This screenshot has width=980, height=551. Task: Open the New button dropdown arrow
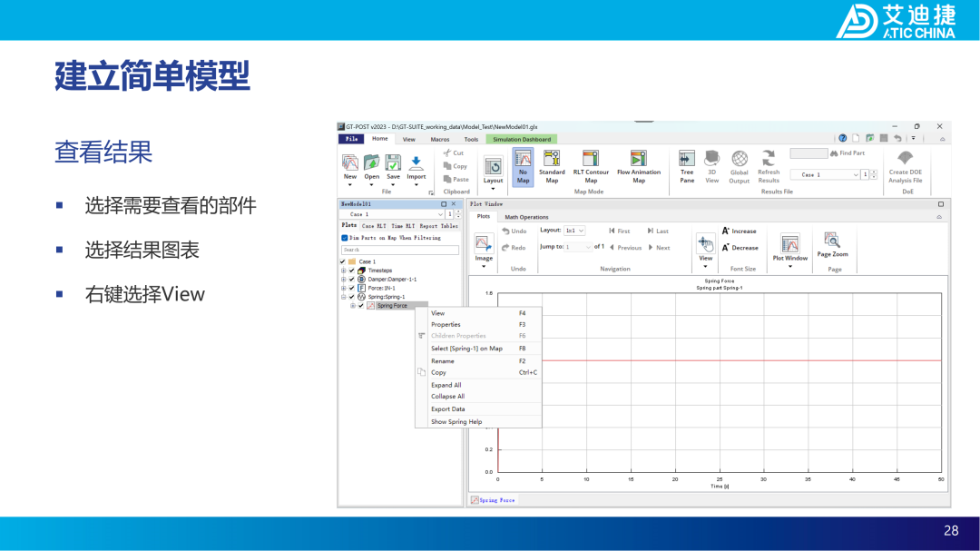click(x=350, y=185)
